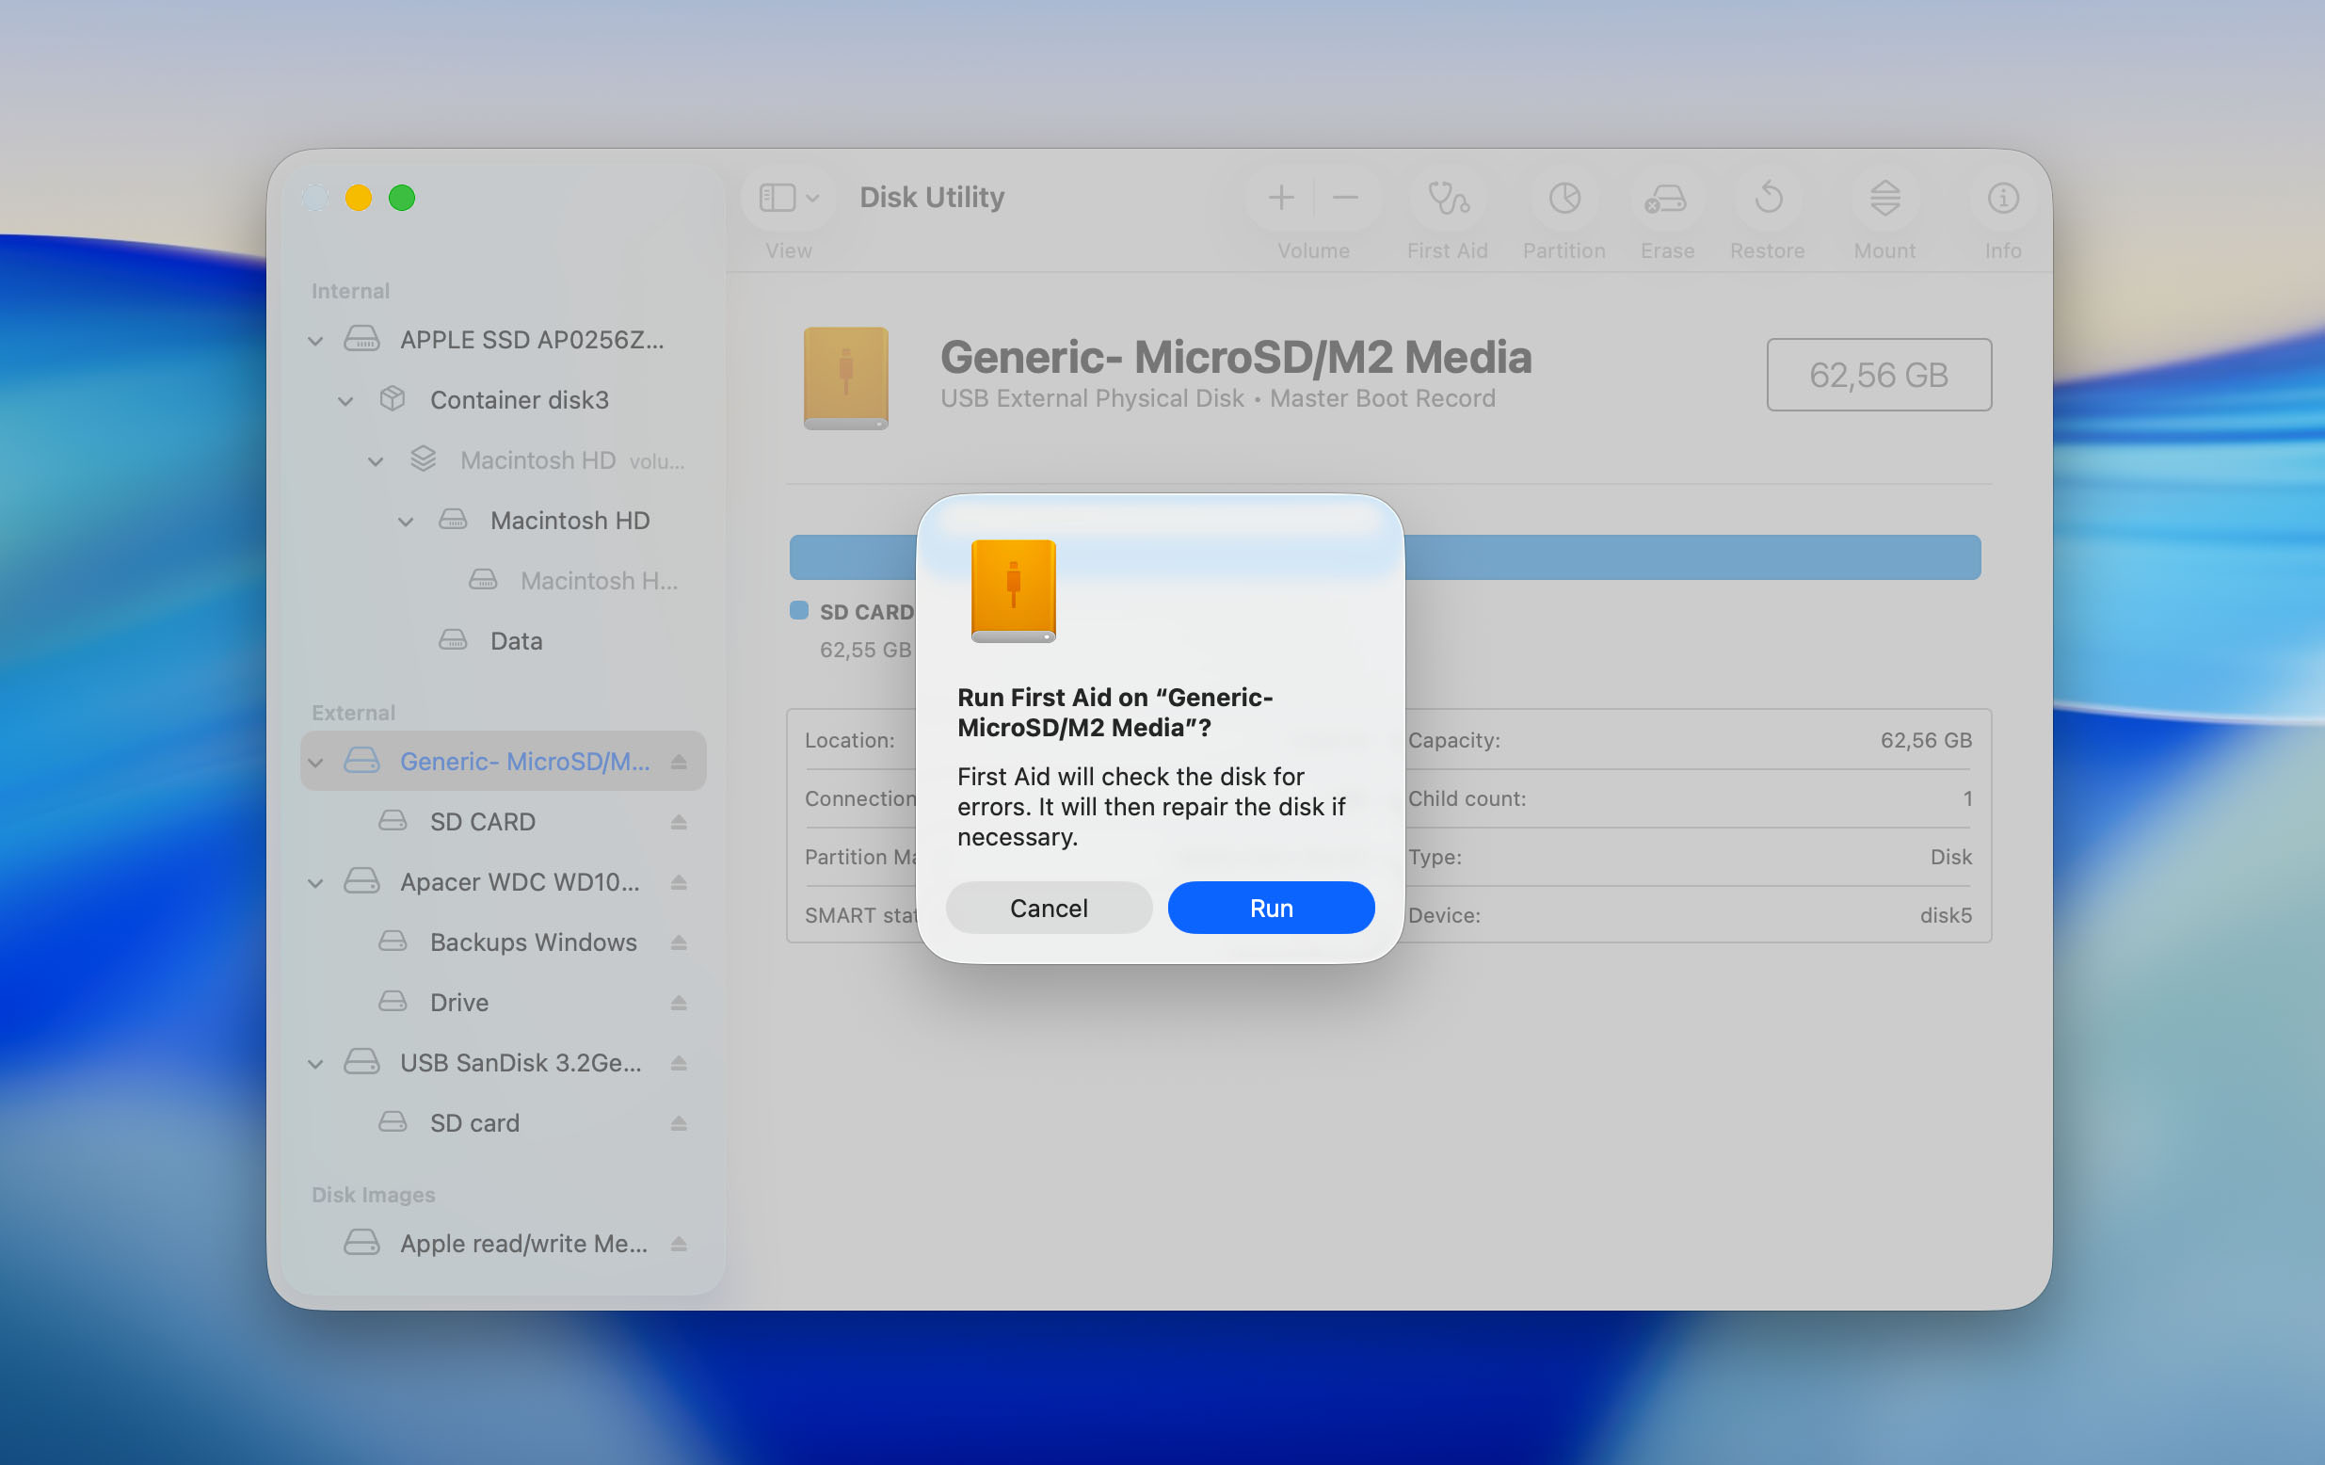
Task: Click the minus Volume icon
Action: [1345, 198]
